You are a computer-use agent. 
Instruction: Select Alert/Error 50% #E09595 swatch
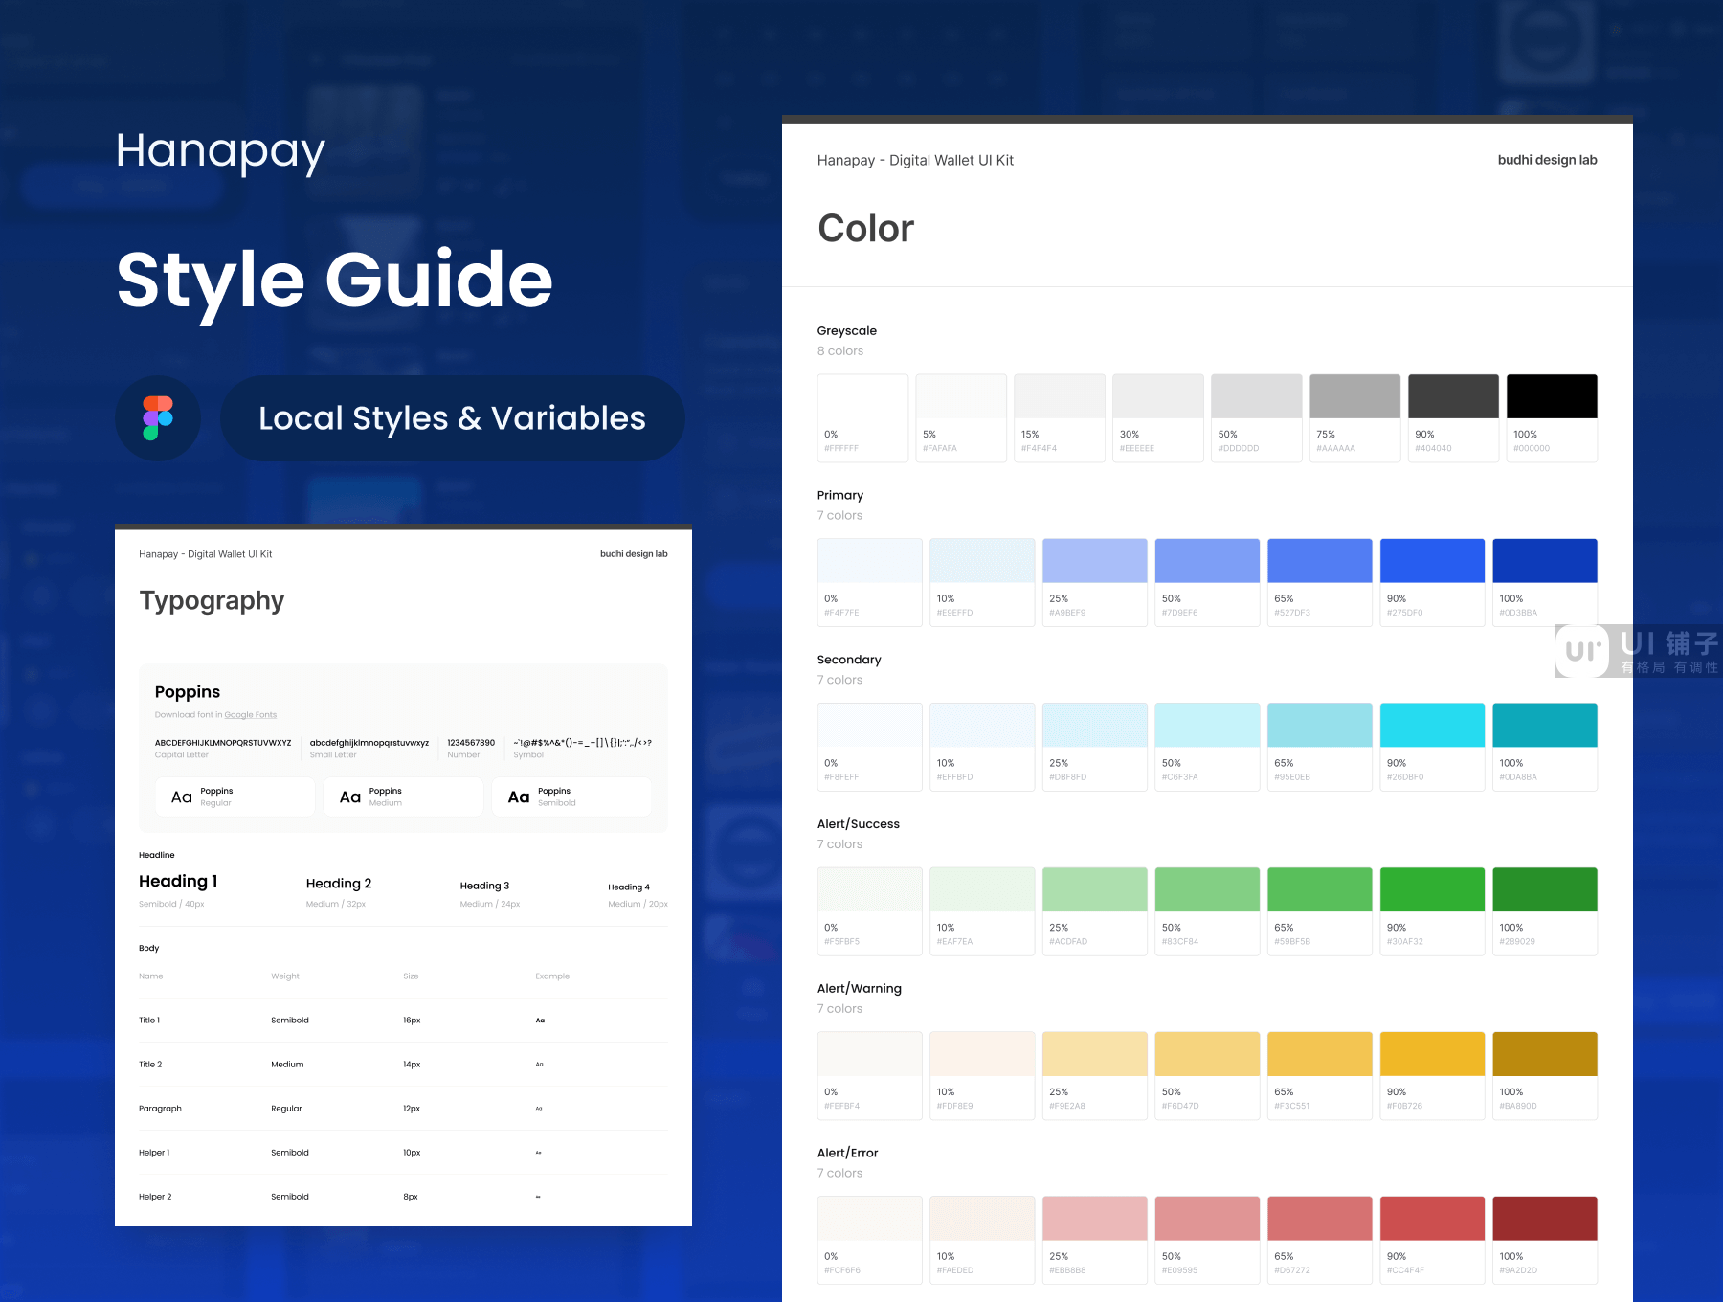(x=1207, y=1241)
